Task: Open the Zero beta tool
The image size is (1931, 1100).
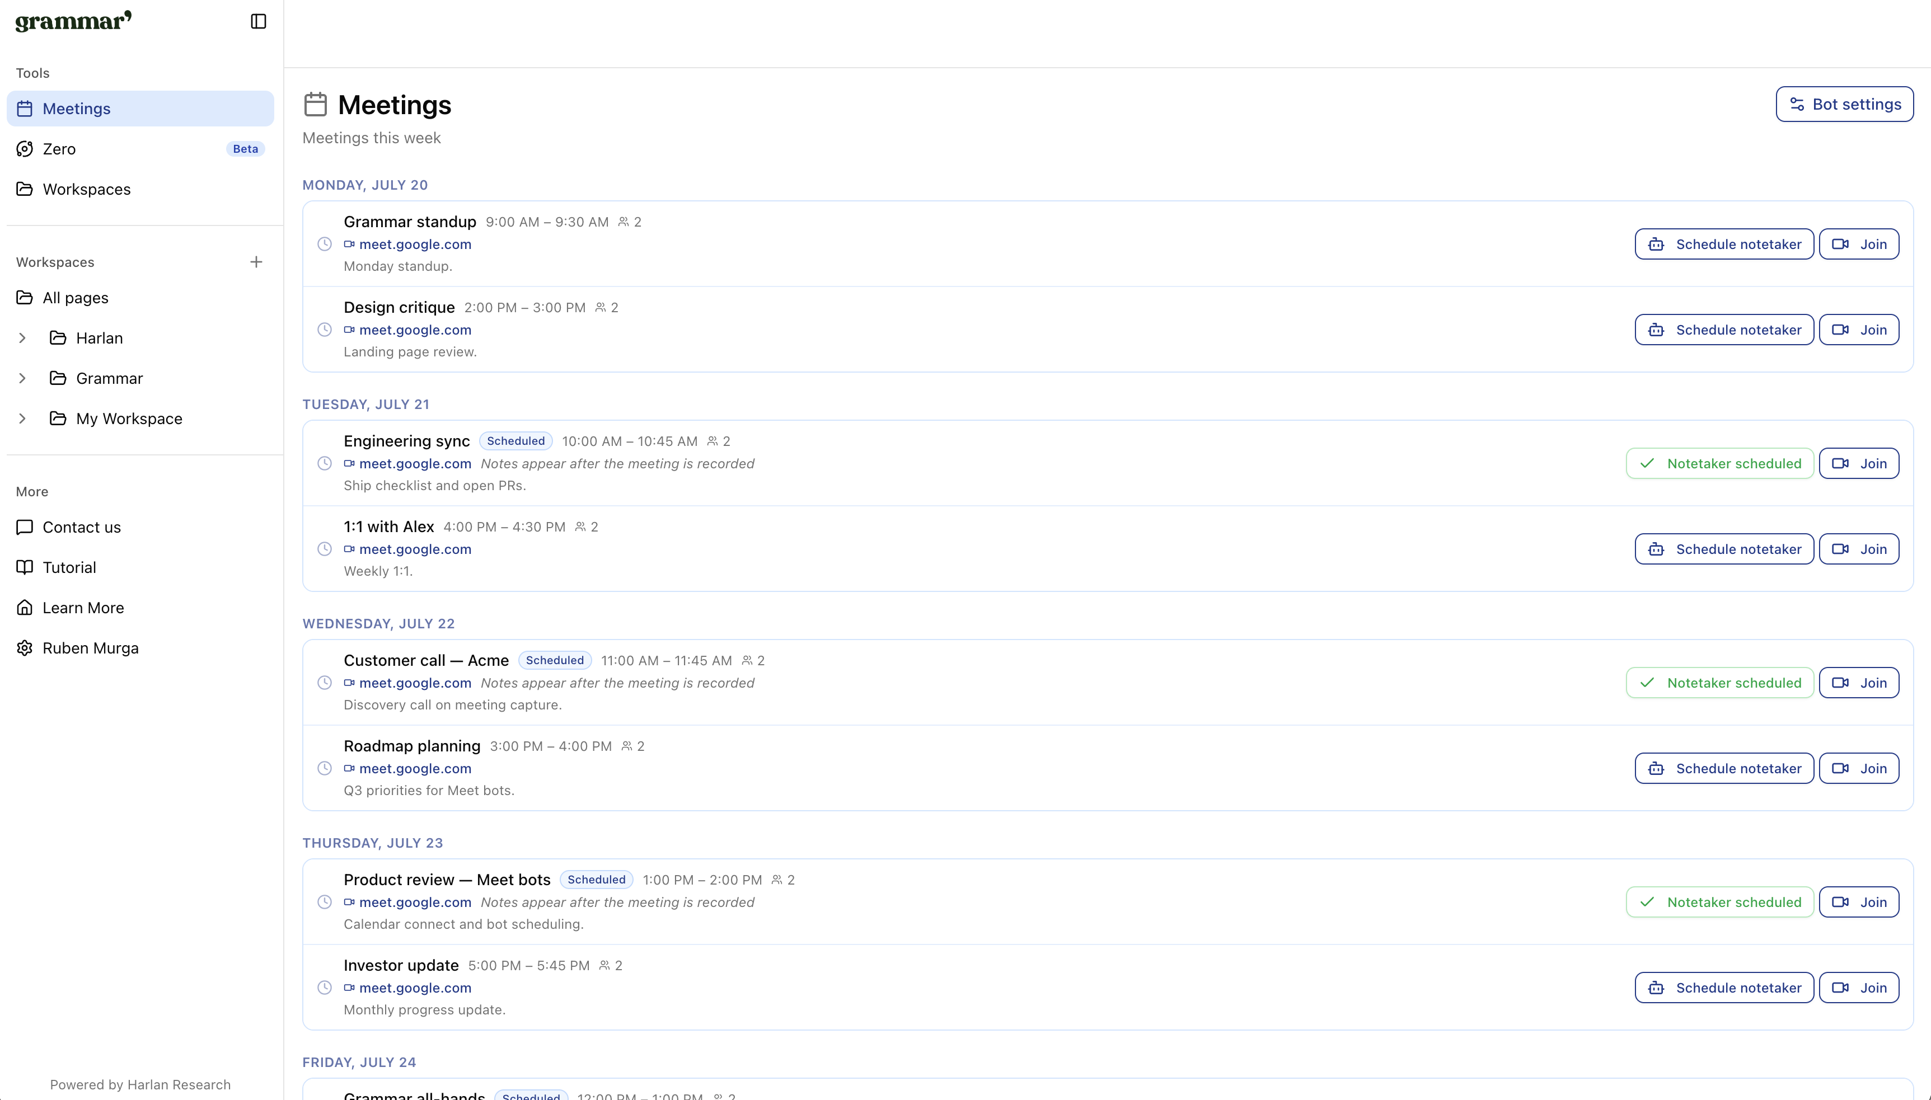Action: 140,149
